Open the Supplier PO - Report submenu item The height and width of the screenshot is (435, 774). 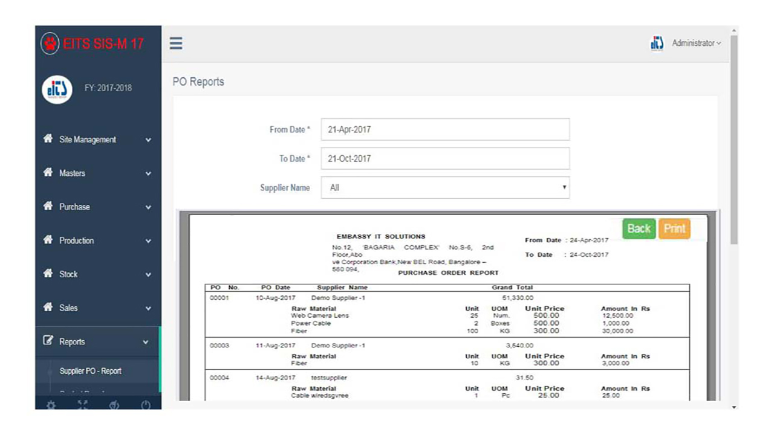91,371
